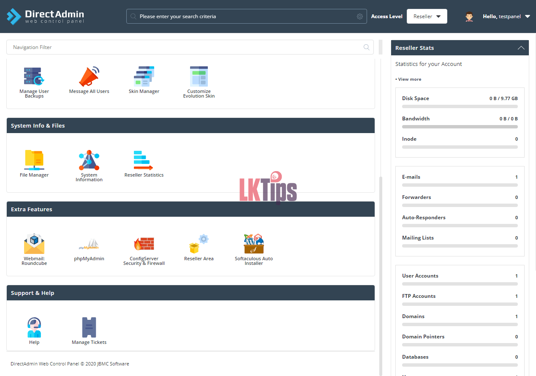Click the 0 B / 9.77 GB value

tap(503, 98)
